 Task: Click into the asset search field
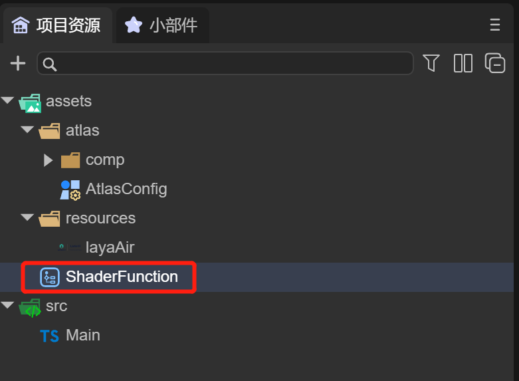point(226,64)
